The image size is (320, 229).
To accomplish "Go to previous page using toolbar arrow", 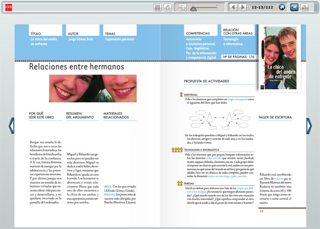I will [233, 7].
